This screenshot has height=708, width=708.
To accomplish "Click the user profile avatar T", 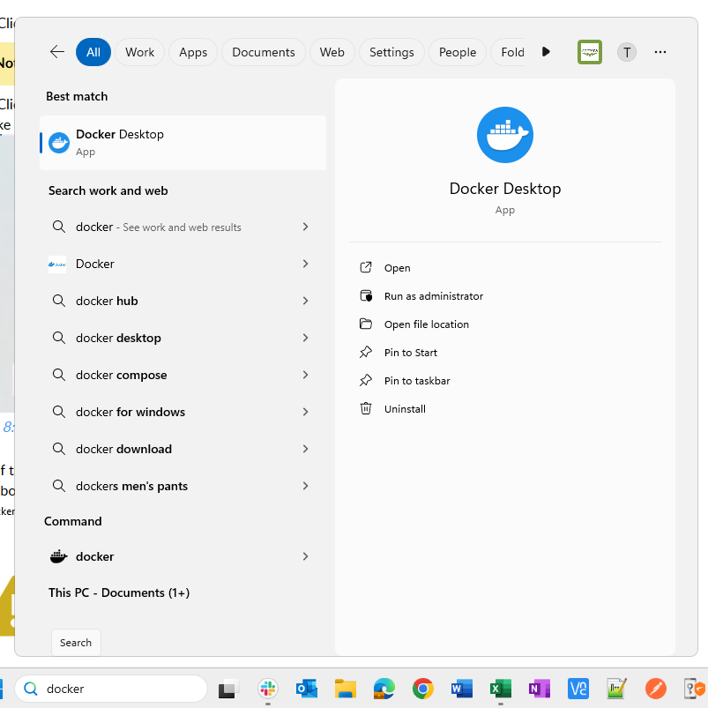I will pos(626,52).
